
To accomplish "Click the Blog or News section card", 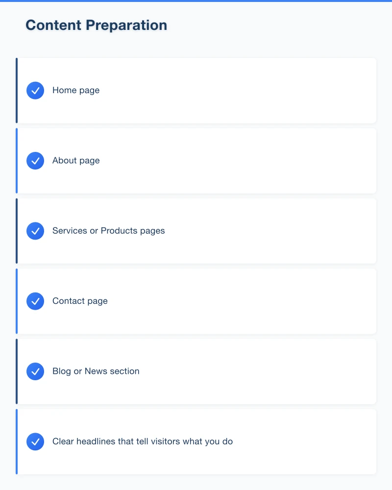I will (196, 371).
